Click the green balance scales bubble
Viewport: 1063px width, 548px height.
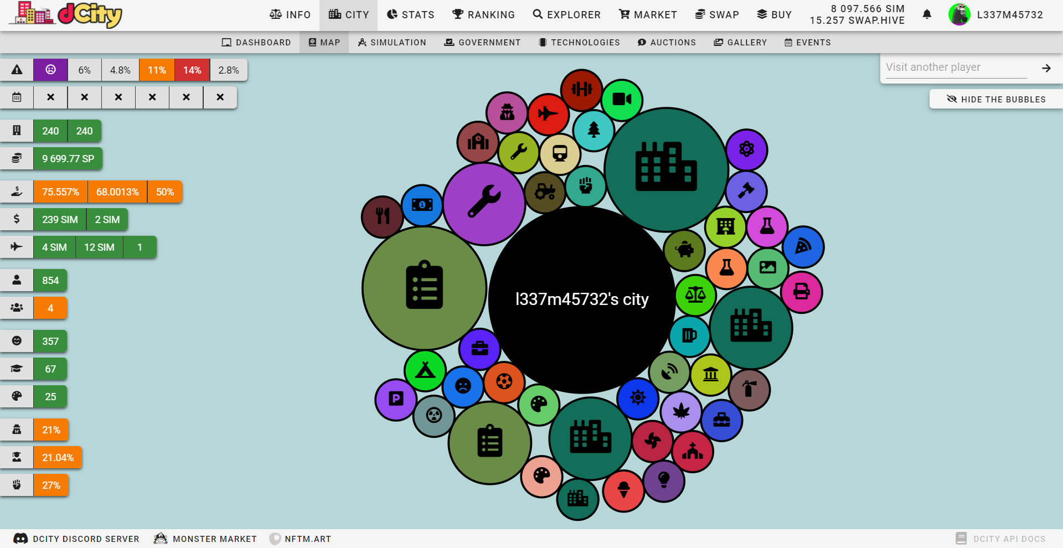(695, 295)
